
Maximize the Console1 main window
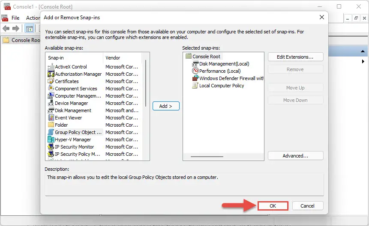coord(339,6)
